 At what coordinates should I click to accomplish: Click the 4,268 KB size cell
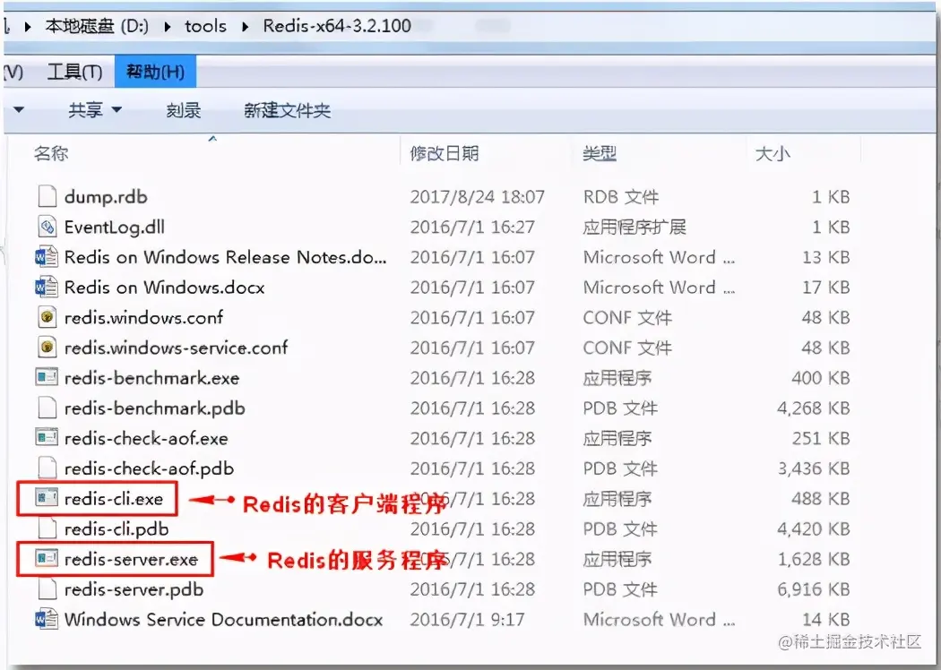(813, 408)
